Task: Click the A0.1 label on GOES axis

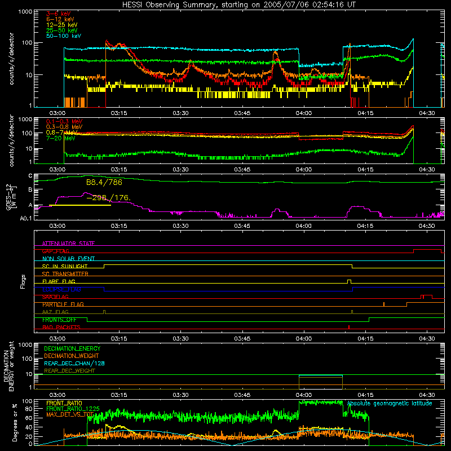Action: click(25, 218)
